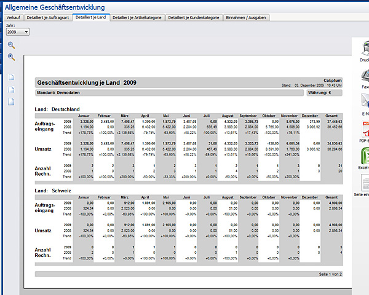Screen dimensions: 369x295
Task: Click Dezember value 373,99
Action: 315,122
